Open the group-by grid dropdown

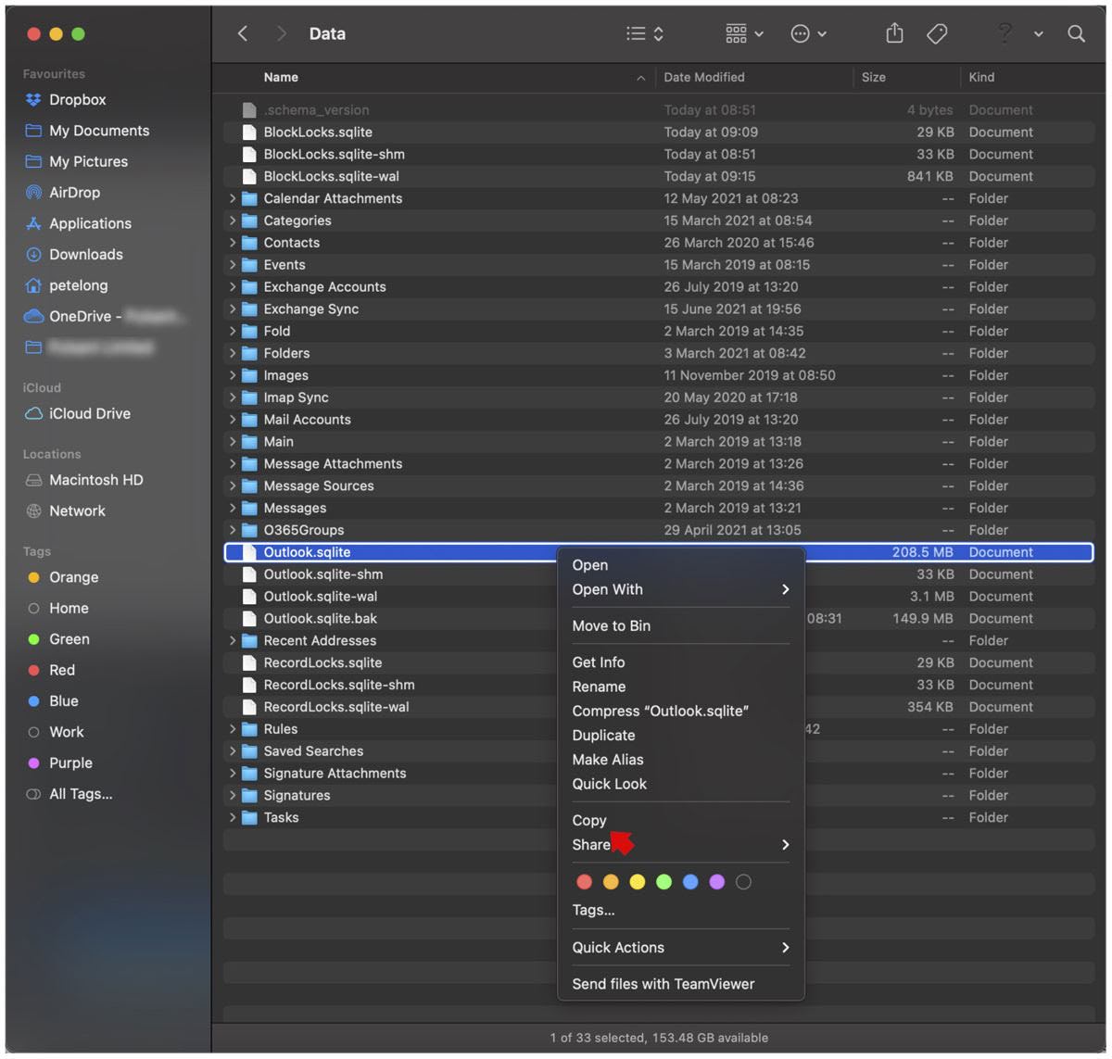click(745, 34)
